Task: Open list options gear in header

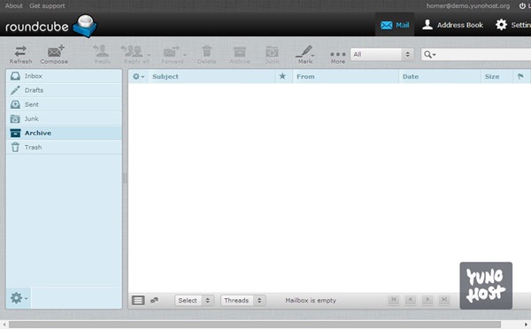Action: coord(138,76)
